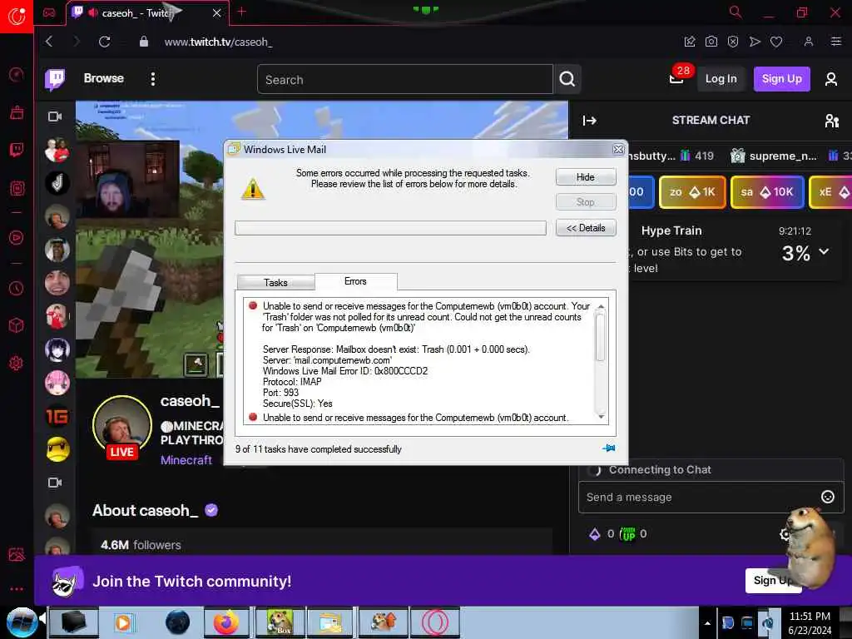Viewport: 852px width, 639px height.
Task: Add the page to bookmarks heart icon
Action: [776, 42]
